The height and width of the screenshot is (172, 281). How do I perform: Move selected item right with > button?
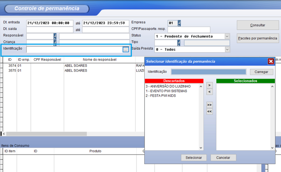[x=209, y=85]
